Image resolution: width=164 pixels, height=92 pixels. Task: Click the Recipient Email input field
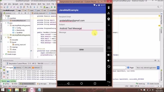tap(81, 20)
